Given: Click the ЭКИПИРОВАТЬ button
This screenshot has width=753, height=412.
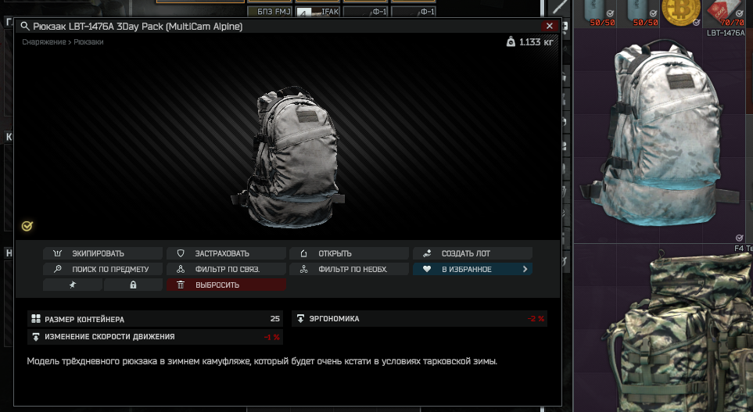Looking at the screenshot, I should click(x=102, y=253).
